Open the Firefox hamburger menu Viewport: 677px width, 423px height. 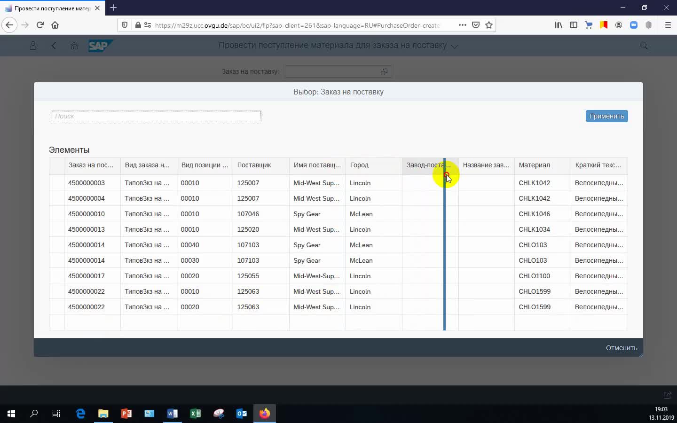[668, 25]
